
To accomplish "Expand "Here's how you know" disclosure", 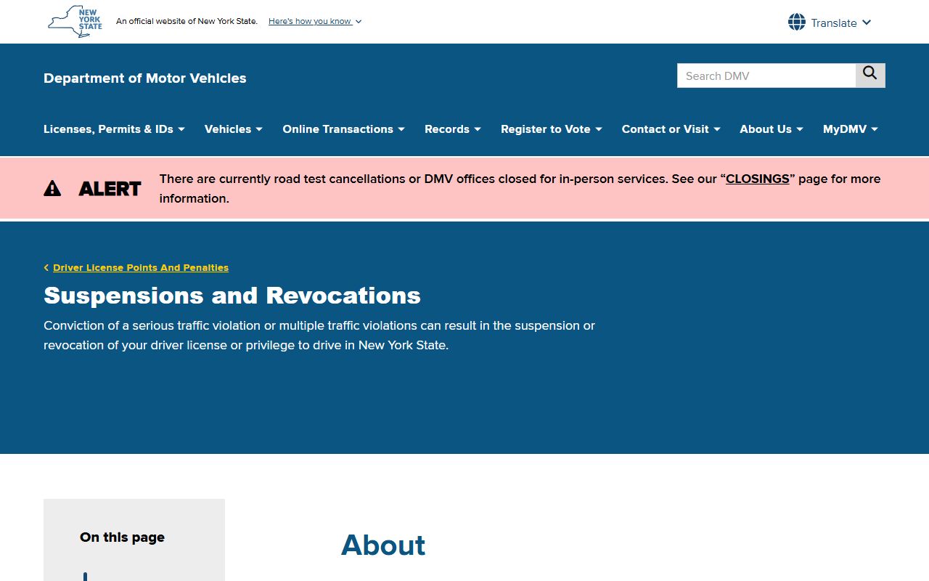I will pyautogui.click(x=315, y=21).
